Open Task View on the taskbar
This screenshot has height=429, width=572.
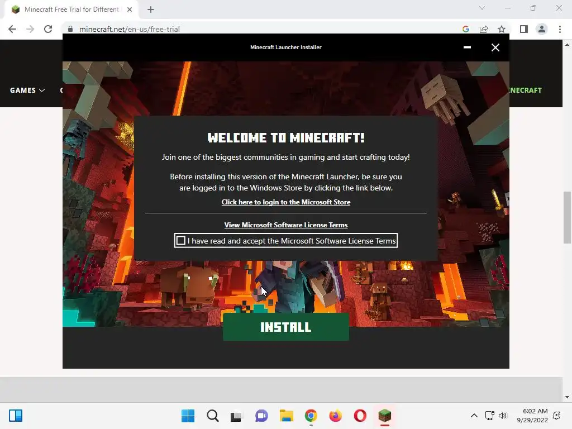(236, 416)
